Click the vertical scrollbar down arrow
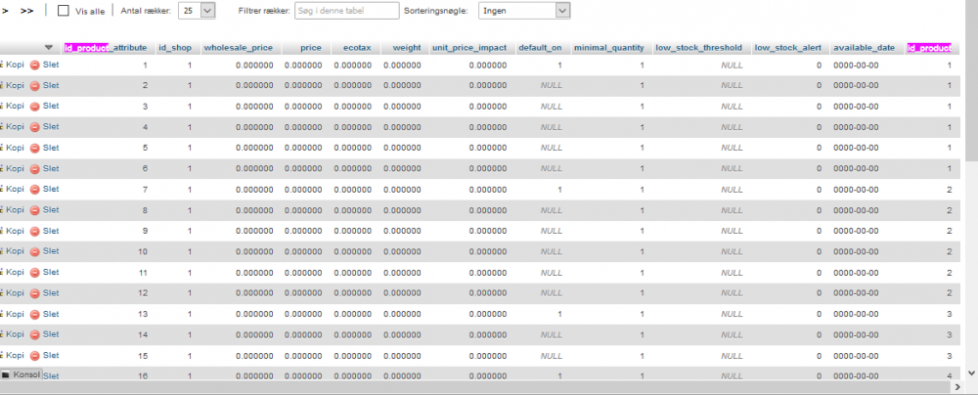Viewport: 978px width, 395px height. click(971, 373)
